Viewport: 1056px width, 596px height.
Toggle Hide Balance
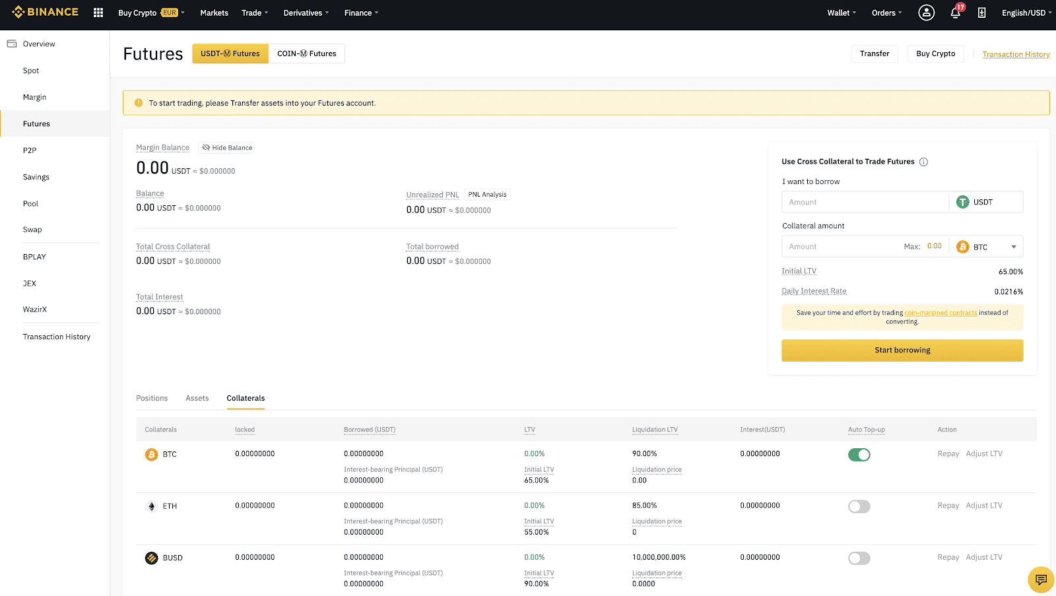coord(226,148)
